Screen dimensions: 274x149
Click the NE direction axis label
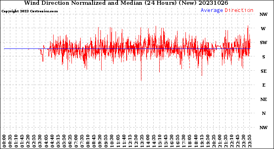(264, 99)
